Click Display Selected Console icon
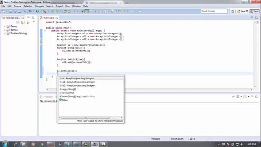Viewport: 261px width, 147px height. click(238, 97)
